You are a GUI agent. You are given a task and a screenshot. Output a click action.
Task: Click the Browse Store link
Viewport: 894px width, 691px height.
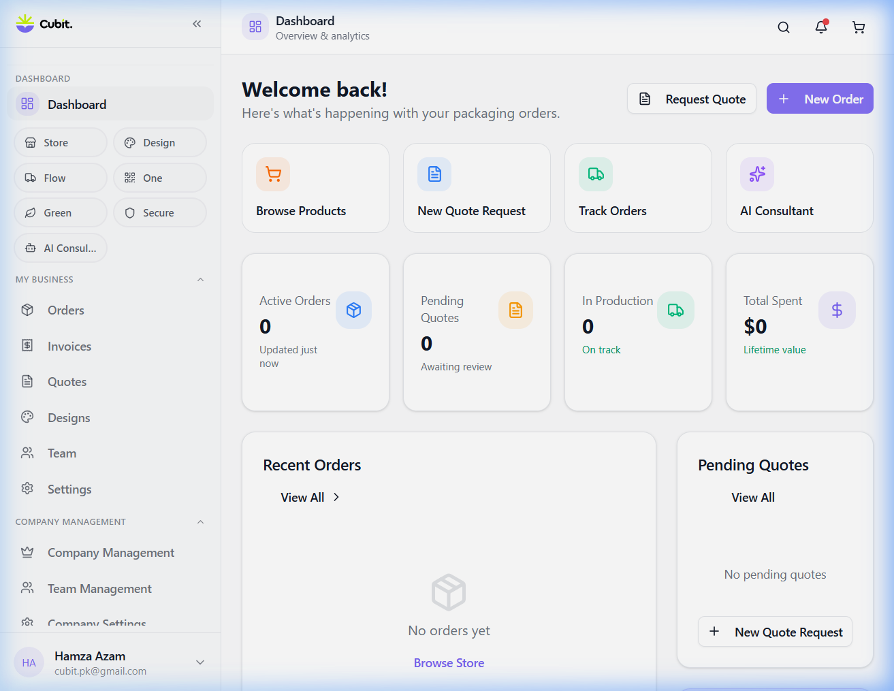click(x=449, y=663)
